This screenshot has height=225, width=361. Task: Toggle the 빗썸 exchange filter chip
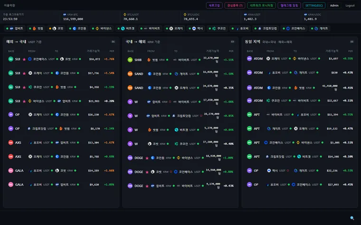click(36, 28)
